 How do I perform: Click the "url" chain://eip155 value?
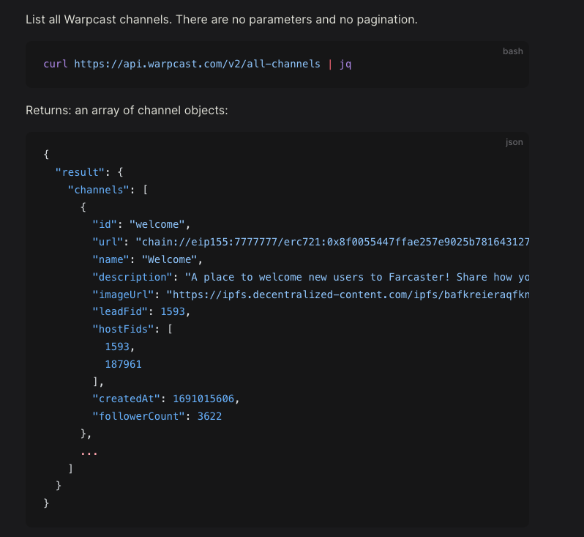coord(332,242)
